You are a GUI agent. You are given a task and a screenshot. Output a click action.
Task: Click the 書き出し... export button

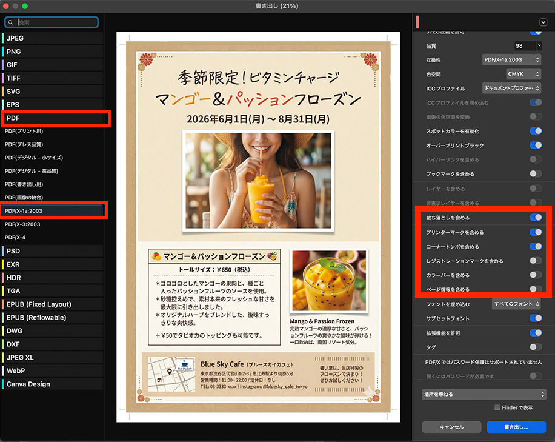click(x=516, y=427)
